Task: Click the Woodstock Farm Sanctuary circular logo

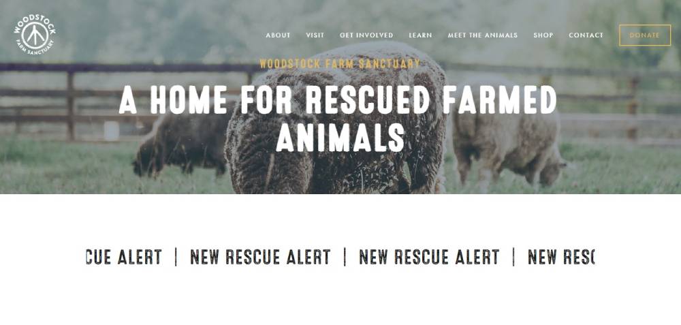Action: pos(34,35)
